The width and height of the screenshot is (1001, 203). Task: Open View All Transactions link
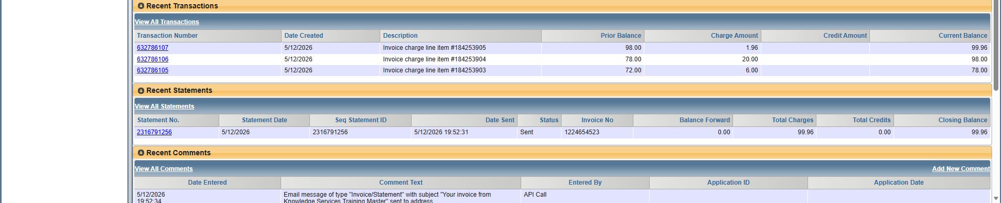coord(167,22)
